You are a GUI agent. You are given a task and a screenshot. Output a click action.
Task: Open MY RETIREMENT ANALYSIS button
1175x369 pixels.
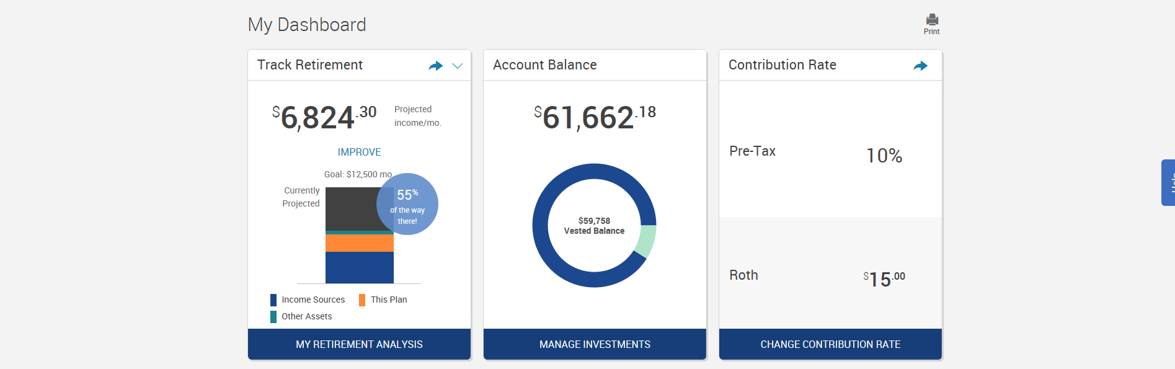coord(359,344)
